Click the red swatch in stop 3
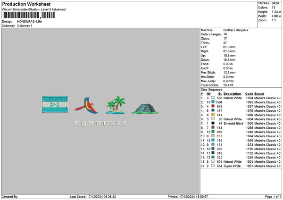The height and width of the screenshot is (200, 283). click(213, 106)
